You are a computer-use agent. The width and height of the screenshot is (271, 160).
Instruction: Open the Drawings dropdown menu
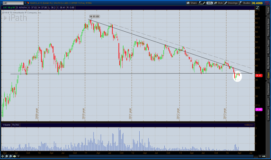231,3
